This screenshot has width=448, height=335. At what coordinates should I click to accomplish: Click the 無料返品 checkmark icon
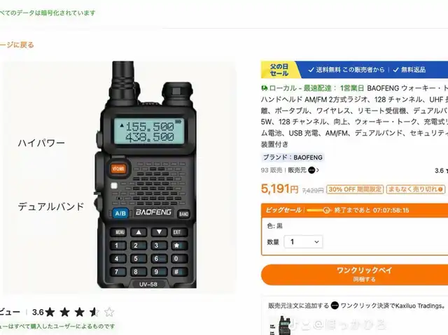pos(395,70)
